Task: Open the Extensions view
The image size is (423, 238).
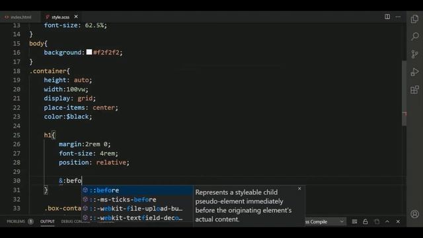Action: (x=414, y=90)
